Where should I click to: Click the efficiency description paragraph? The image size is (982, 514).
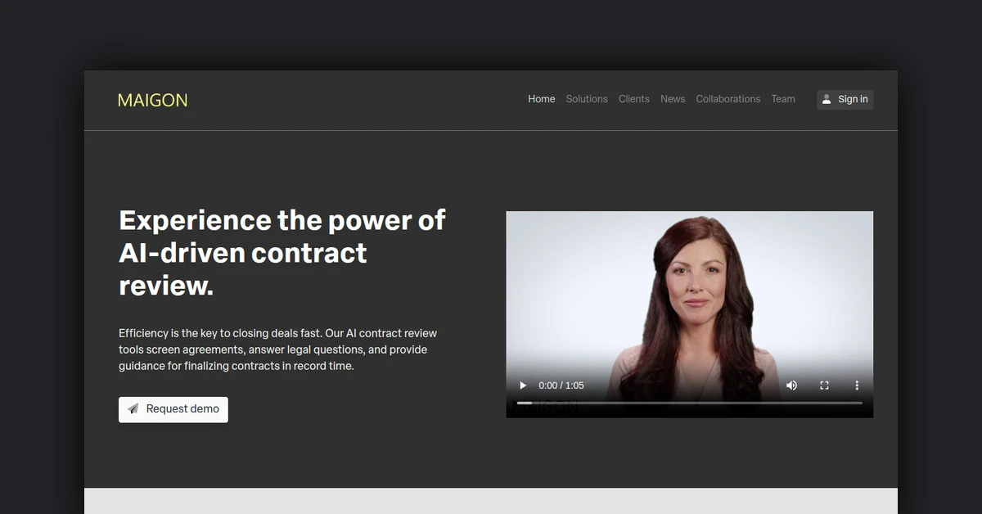click(278, 349)
